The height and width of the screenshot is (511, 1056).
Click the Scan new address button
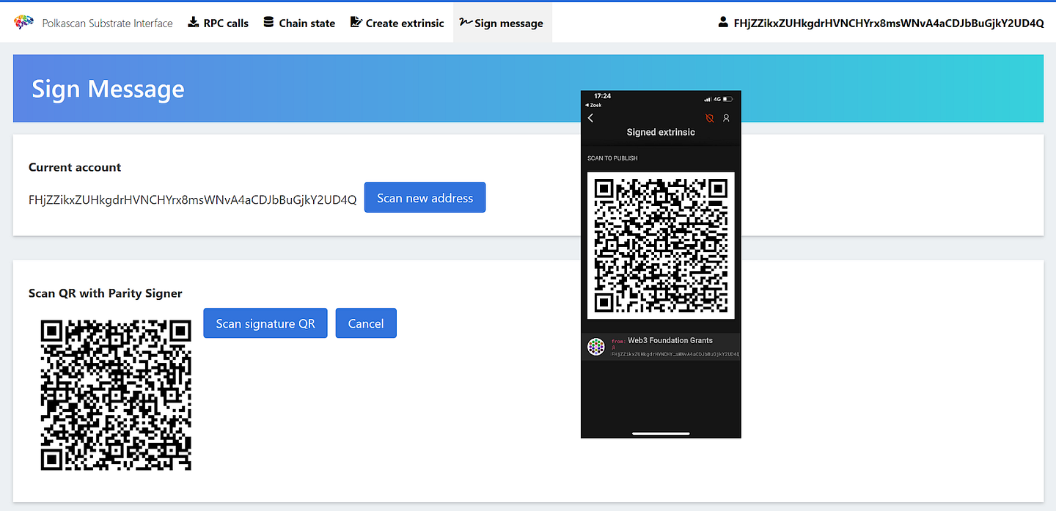tap(425, 198)
